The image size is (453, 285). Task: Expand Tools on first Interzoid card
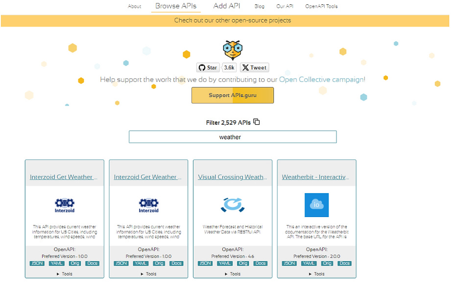click(x=65, y=274)
